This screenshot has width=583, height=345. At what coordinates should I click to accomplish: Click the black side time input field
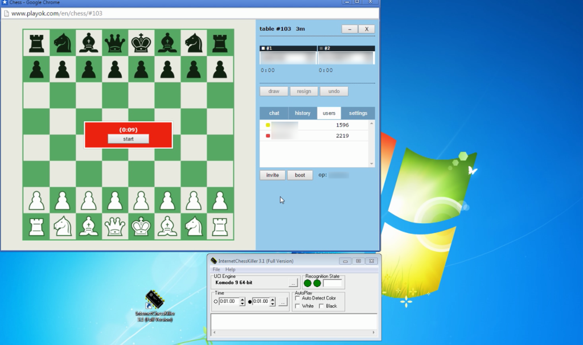point(261,302)
